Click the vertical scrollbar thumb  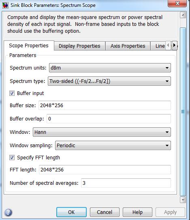(x=183, y=112)
